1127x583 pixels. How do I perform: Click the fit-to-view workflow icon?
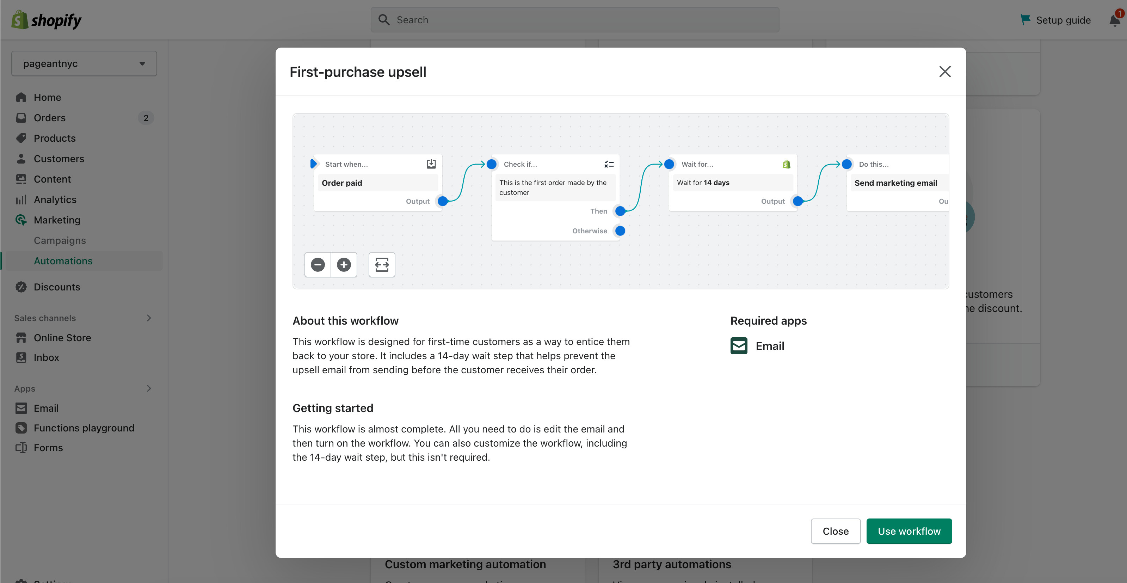[382, 264]
